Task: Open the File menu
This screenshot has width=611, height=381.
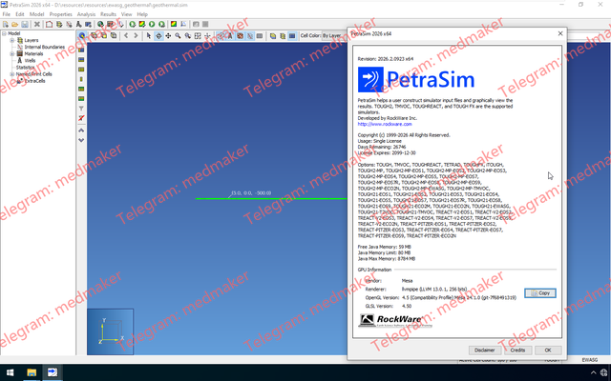Action: click(x=7, y=14)
